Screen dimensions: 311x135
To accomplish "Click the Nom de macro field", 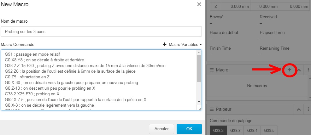I will 101,31.
